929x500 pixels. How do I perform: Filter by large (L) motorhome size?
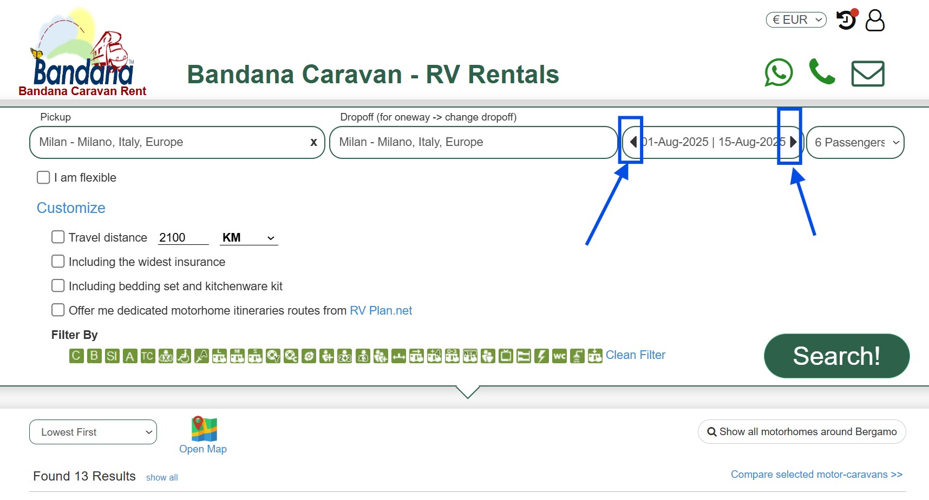(x=219, y=356)
